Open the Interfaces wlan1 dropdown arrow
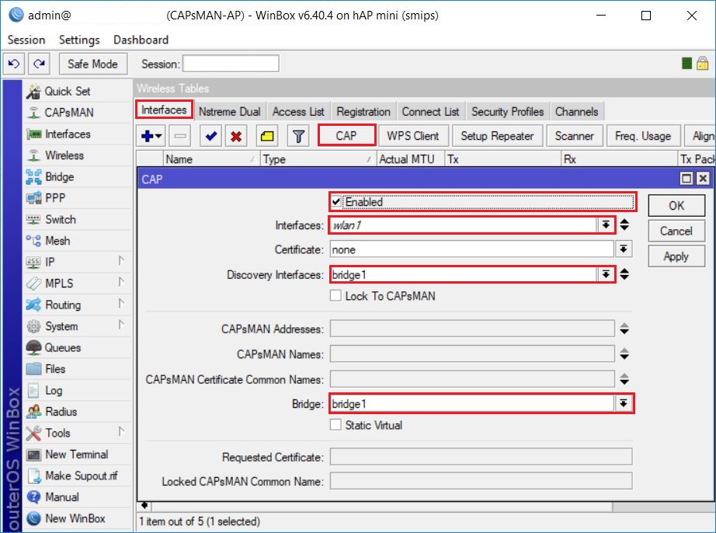 pos(606,225)
